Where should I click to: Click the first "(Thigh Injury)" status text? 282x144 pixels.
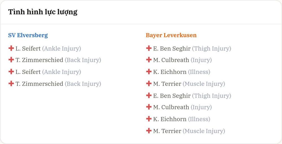click(x=211, y=49)
